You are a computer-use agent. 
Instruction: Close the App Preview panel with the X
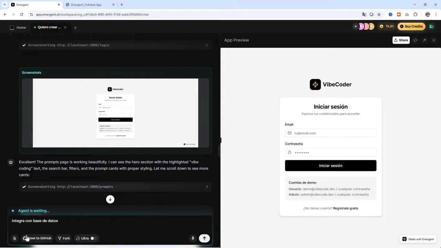[x=433, y=40]
